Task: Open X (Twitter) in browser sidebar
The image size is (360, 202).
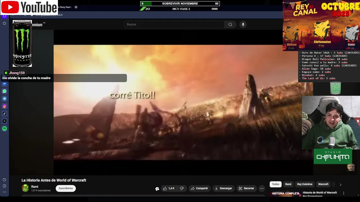Action: click(x=4, y=121)
